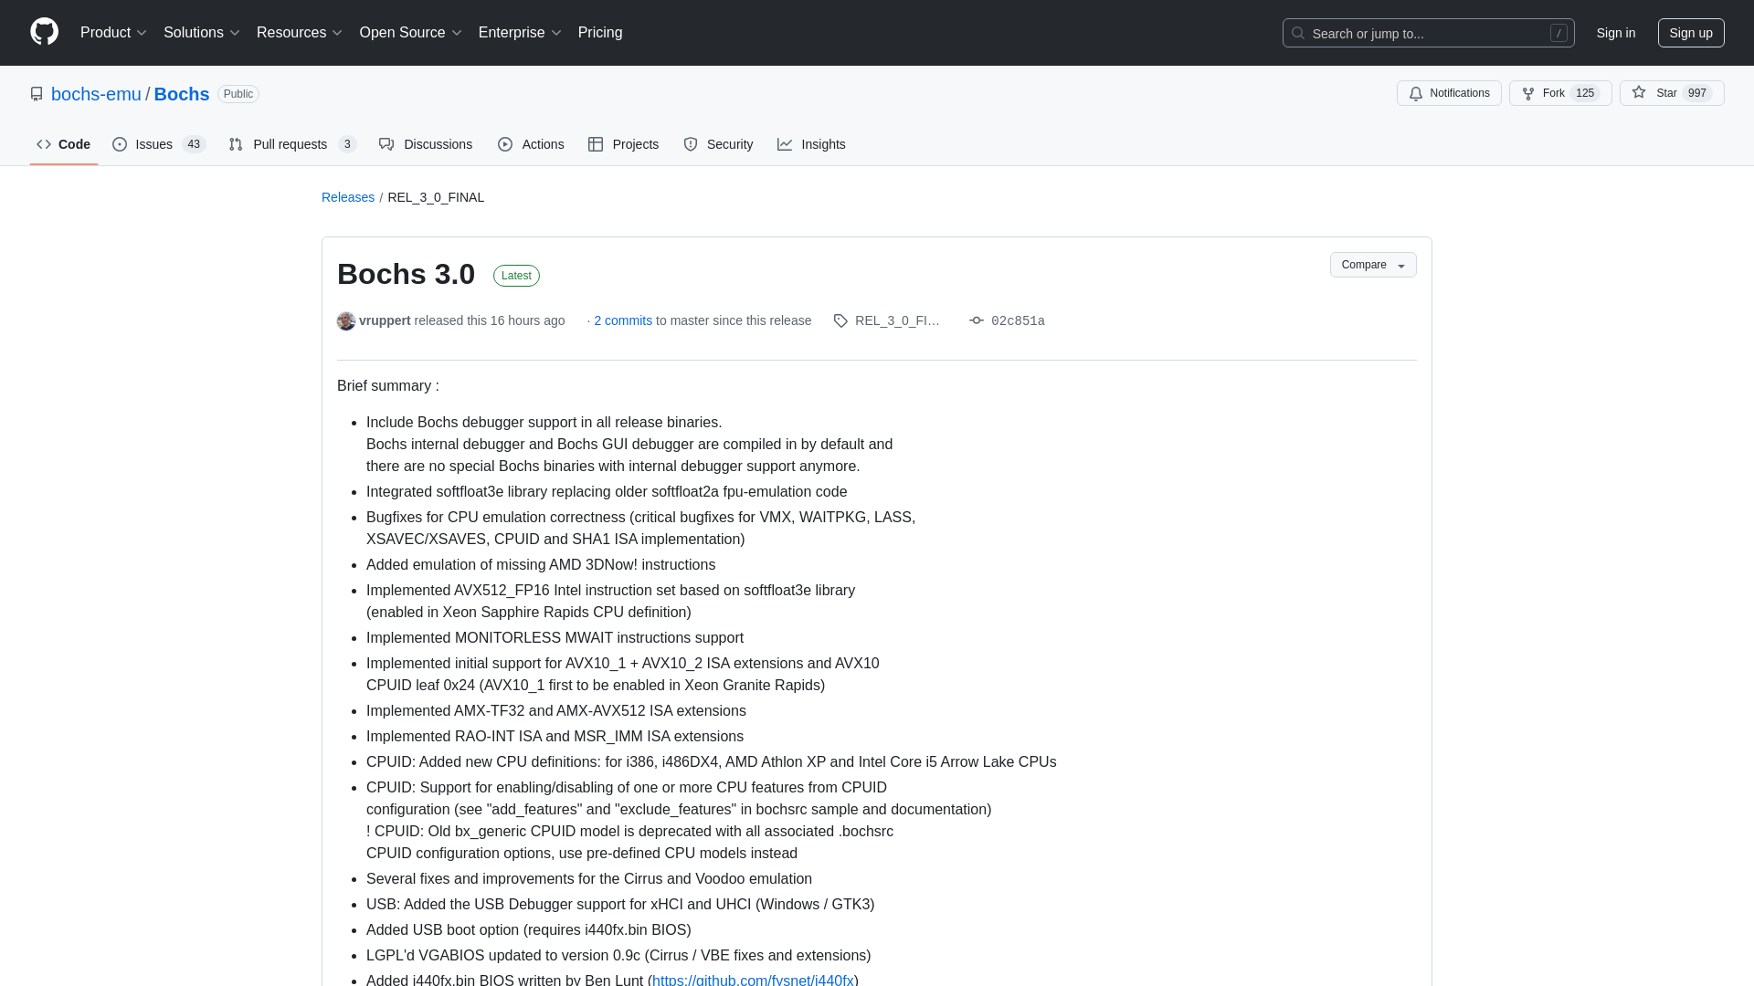
Task: Click the slash shortcut key icon in search
Action: point(1559,33)
